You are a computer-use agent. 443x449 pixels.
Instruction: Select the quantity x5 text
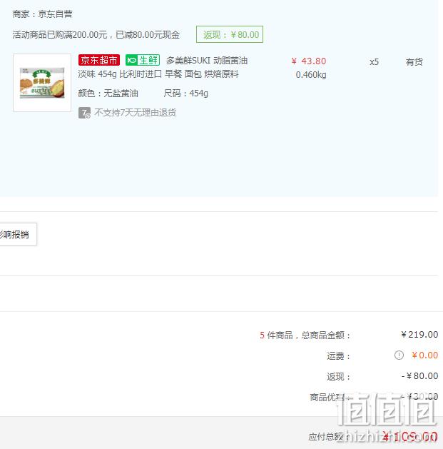(x=374, y=62)
